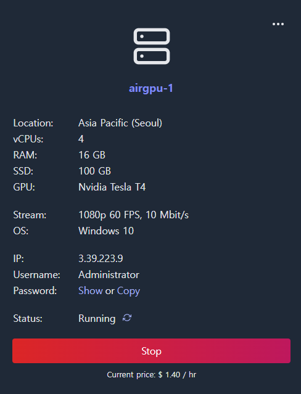Copy the machine password
Viewport: 301px width, 394px height.
128,291
